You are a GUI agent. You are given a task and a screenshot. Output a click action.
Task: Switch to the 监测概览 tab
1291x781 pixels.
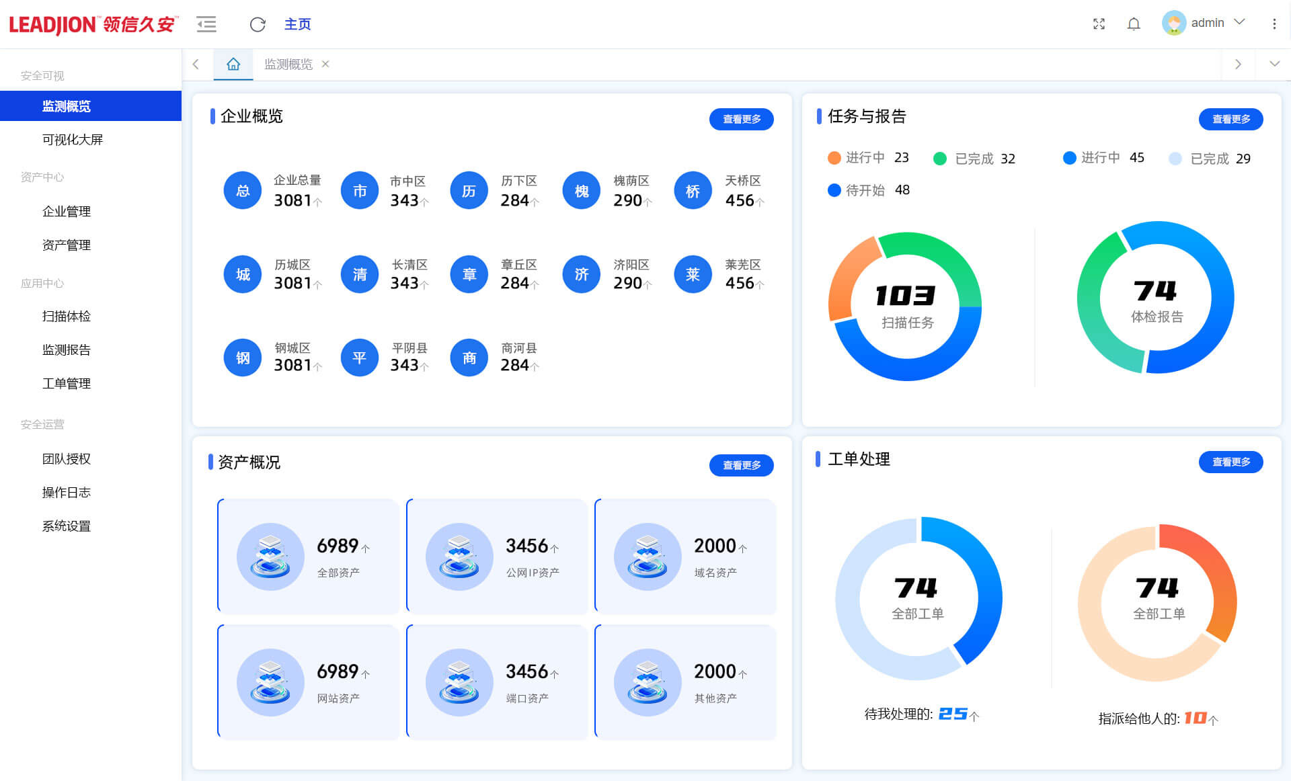click(x=288, y=64)
